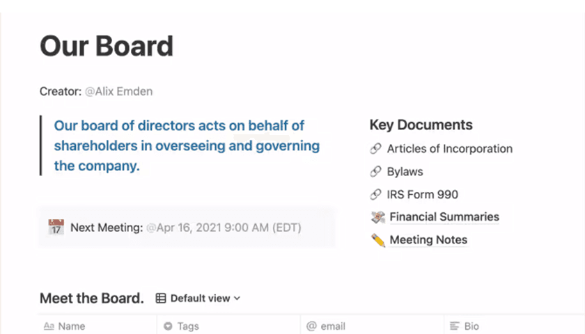This screenshot has height=334, width=585.
Task: Click the email column @ icon
Action: [x=311, y=326]
